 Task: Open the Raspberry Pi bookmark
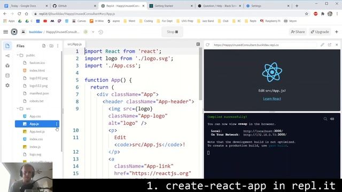click(270, 21)
